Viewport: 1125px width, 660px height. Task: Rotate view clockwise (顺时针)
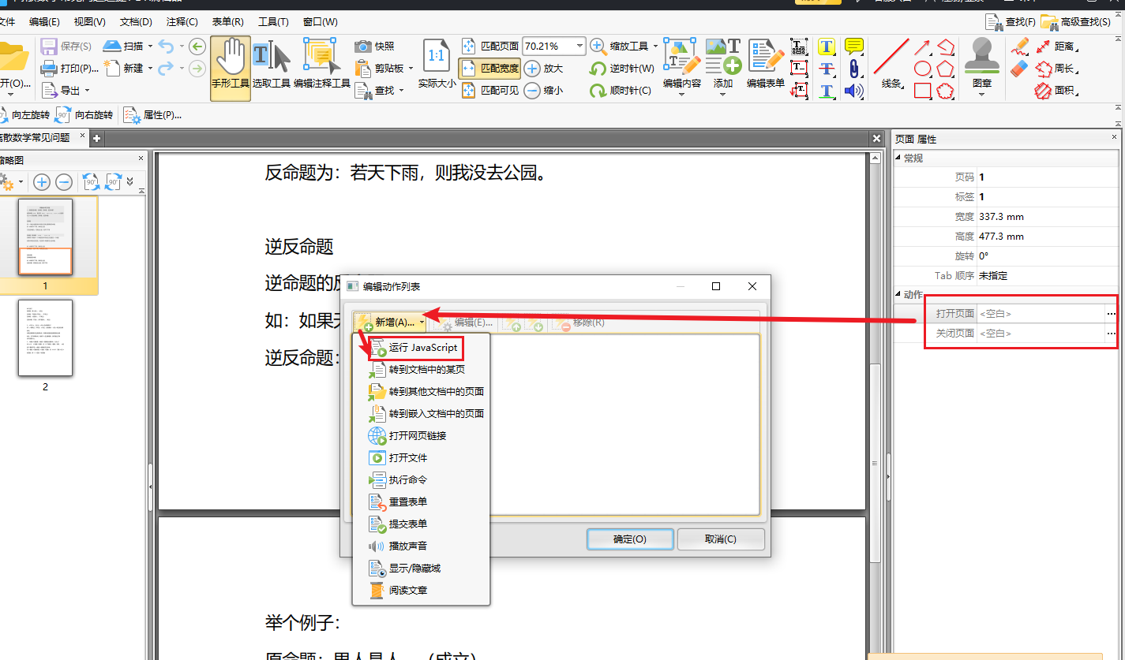click(621, 91)
